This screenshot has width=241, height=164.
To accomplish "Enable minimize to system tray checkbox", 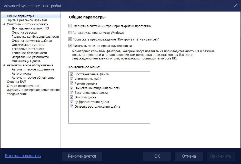I will (70, 26).
